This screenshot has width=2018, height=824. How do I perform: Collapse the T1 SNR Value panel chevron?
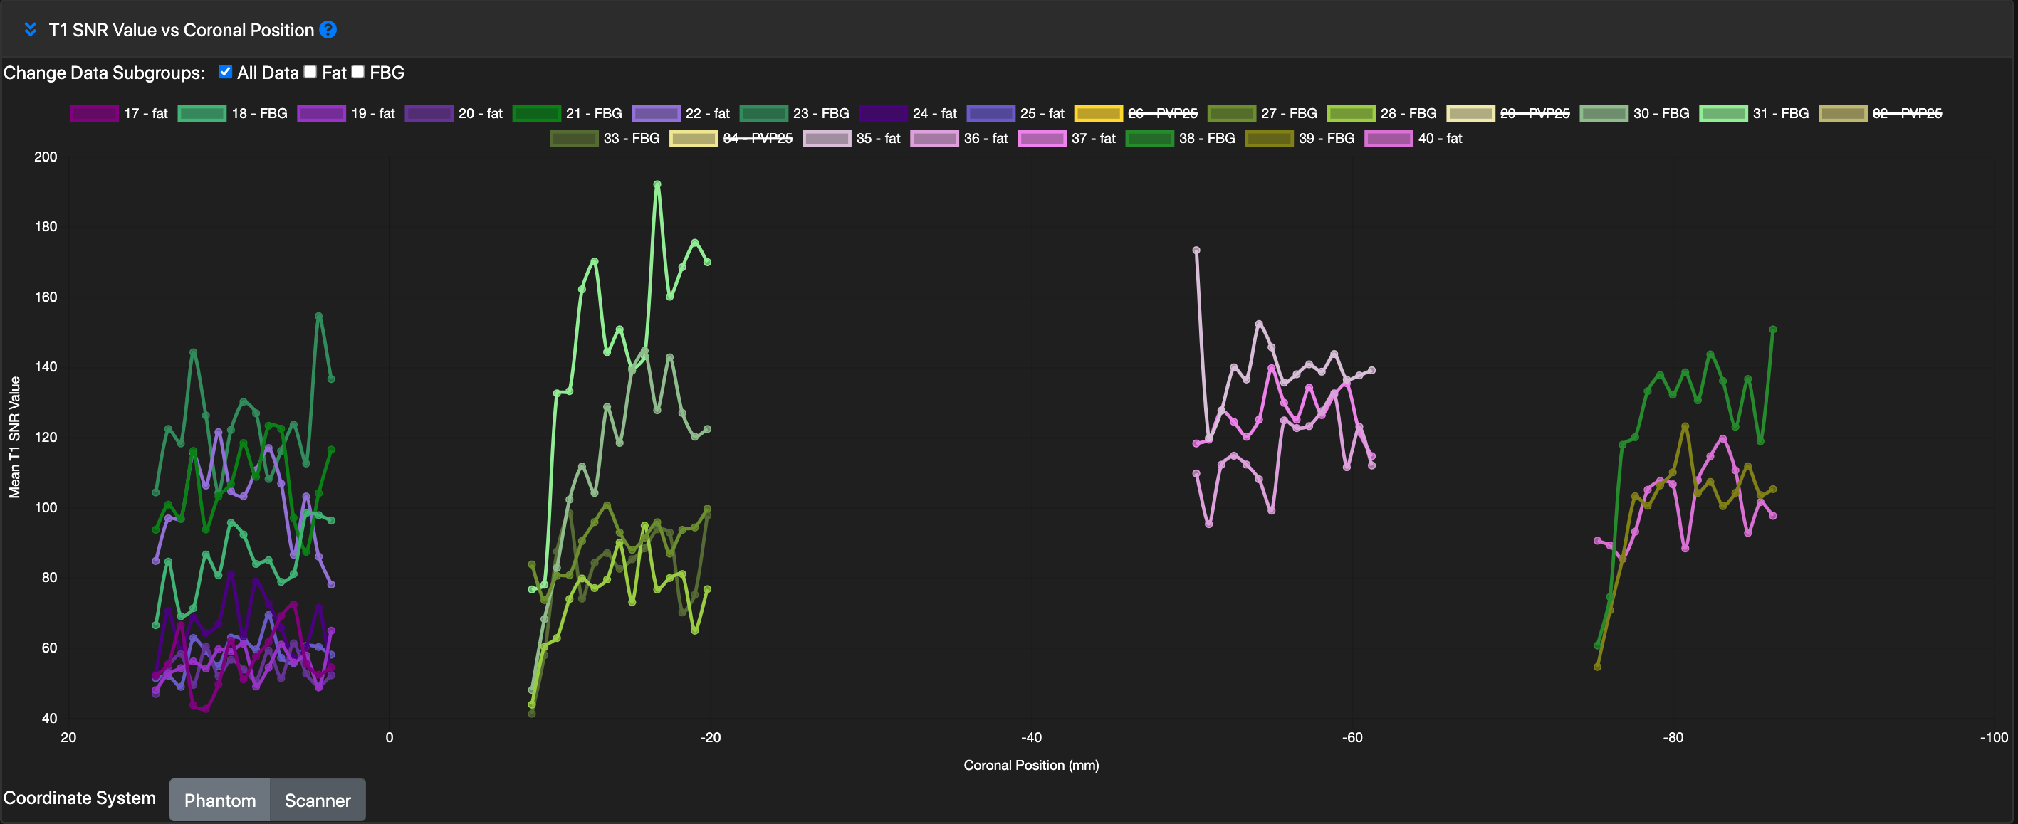click(x=31, y=30)
